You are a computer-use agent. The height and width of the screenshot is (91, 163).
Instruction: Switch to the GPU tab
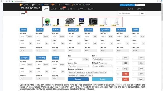[46, 9]
